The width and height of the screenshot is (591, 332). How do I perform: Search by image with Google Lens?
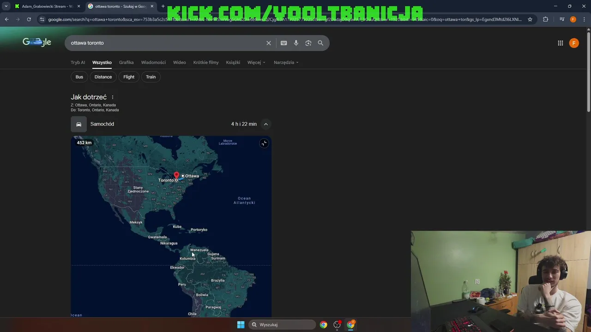[308, 43]
